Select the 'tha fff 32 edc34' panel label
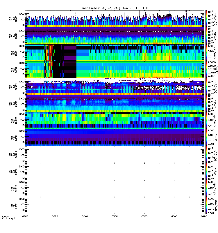Screen dimensions: 218x233 (13, 19)
